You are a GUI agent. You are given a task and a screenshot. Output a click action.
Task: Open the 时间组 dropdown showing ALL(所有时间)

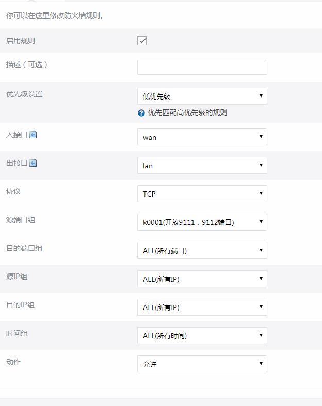[202, 335]
